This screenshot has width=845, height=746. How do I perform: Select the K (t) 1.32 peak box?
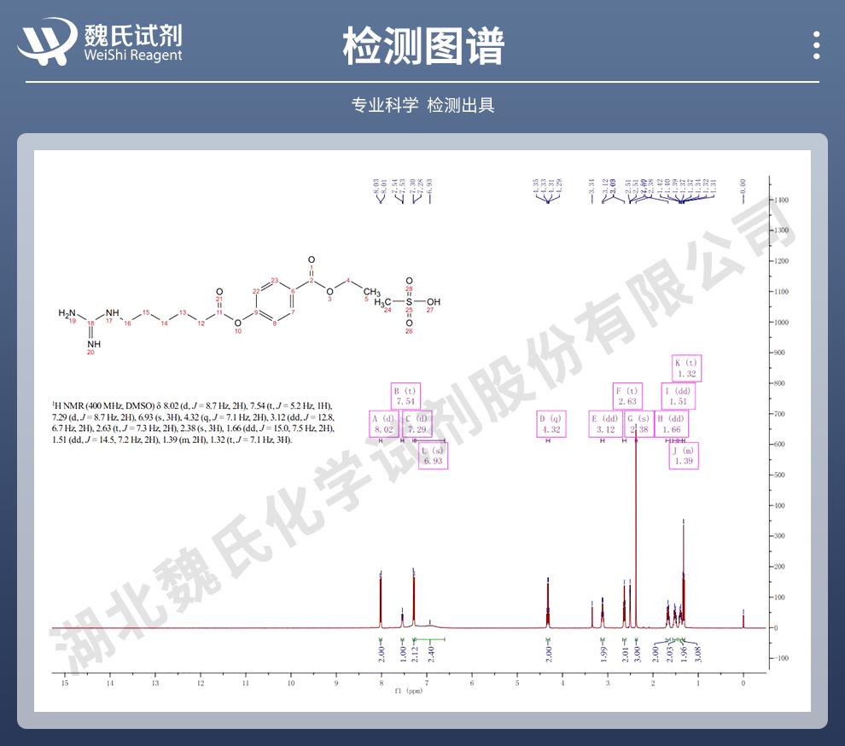click(x=686, y=368)
